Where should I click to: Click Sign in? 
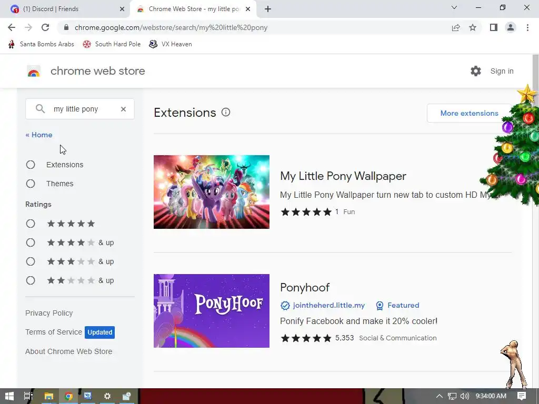tap(502, 71)
